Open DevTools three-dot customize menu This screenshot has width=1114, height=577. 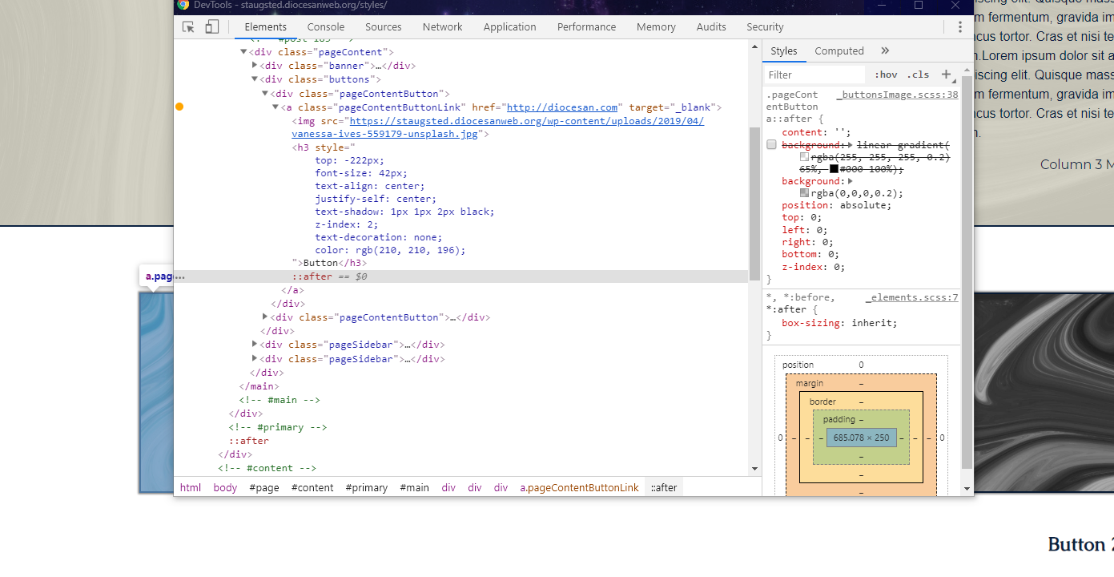point(959,27)
